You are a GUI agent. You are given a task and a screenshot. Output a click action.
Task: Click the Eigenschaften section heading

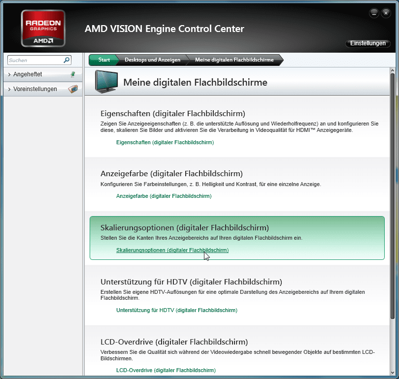(x=173, y=113)
